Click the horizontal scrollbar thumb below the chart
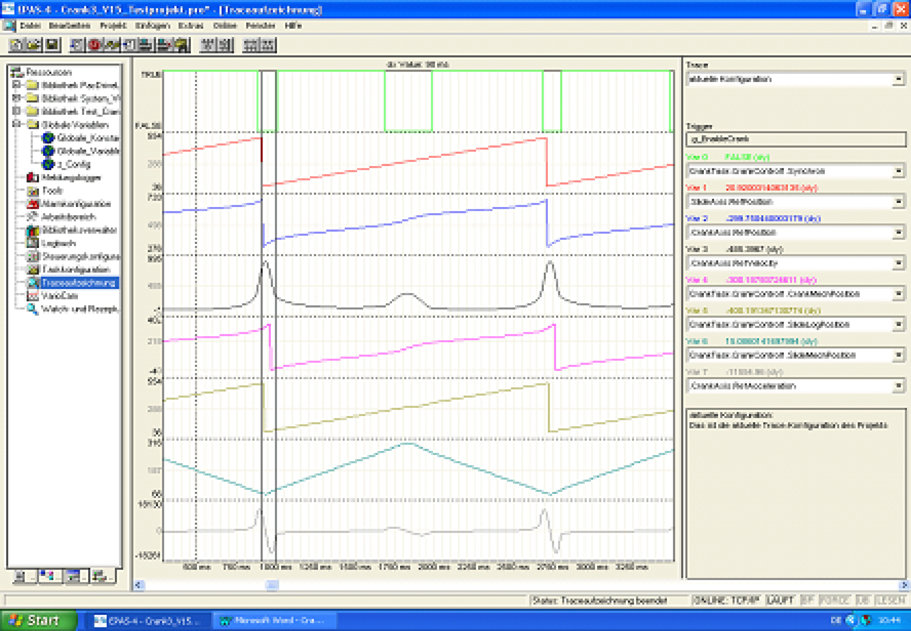Viewport: 911px width, 631px height. click(x=272, y=585)
